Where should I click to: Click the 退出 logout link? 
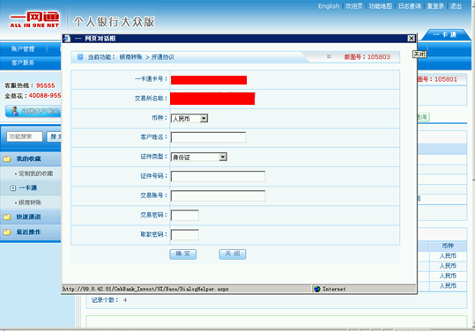pos(456,6)
